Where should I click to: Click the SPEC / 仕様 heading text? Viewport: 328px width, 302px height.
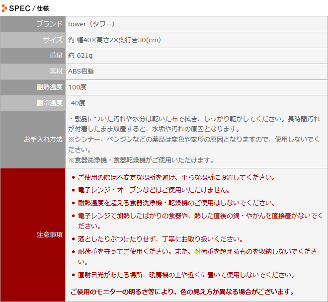pyautogui.click(x=29, y=8)
